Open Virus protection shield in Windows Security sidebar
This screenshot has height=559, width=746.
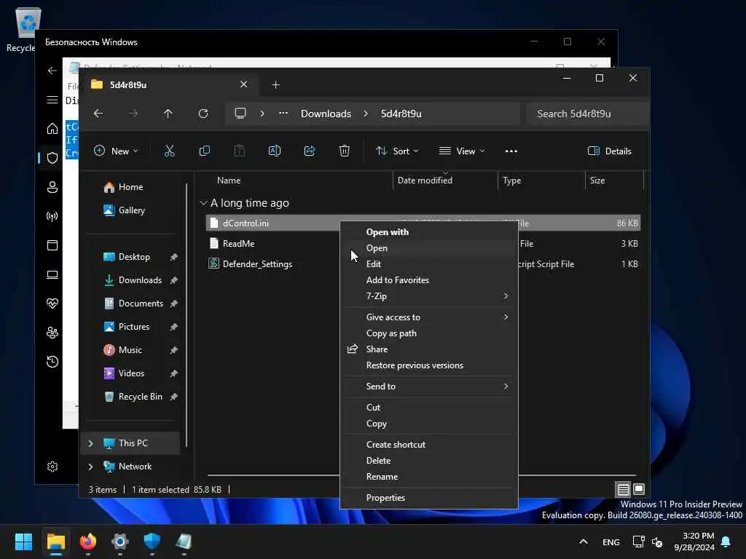click(52, 158)
